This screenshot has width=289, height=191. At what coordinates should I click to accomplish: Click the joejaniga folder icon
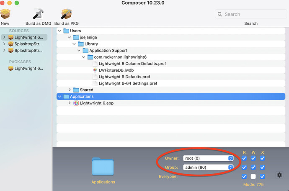click(x=76, y=37)
